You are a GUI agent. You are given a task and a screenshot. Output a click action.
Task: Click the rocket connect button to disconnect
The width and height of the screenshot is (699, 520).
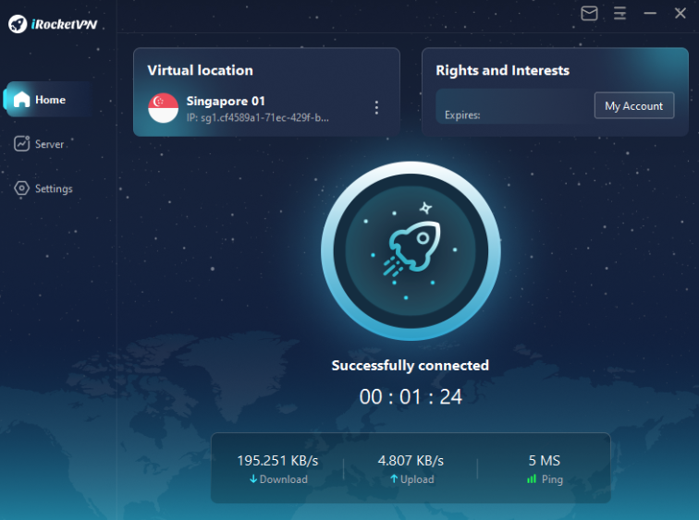[411, 250]
